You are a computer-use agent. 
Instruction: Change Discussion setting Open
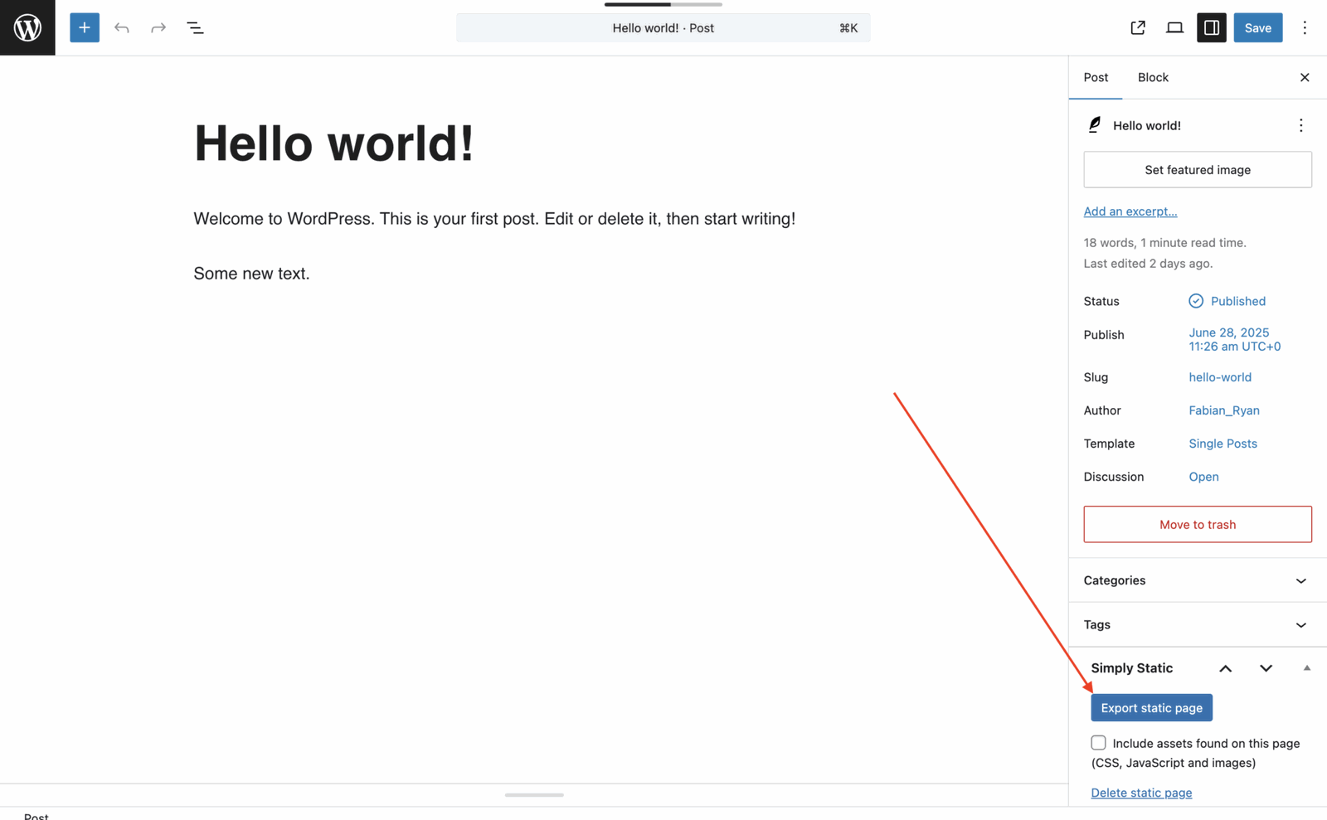[1203, 477]
